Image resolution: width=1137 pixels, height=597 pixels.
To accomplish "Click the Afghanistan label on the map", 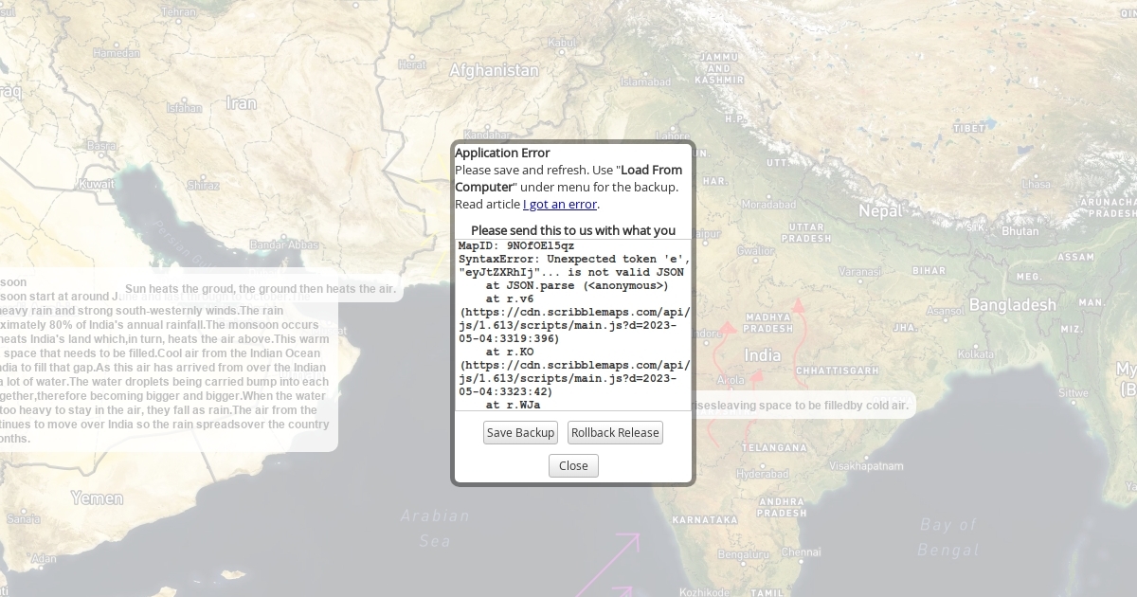I will (x=494, y=70).
